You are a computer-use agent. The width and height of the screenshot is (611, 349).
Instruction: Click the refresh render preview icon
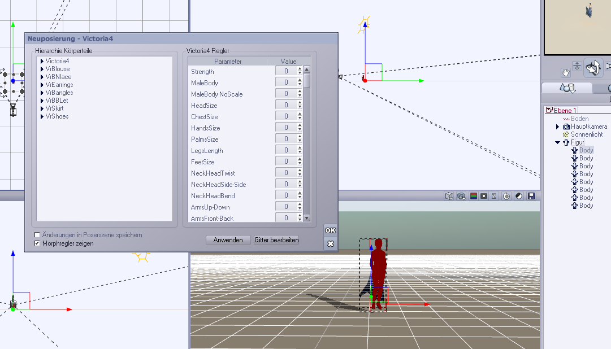pyautogui.click(x=506, y=196)
